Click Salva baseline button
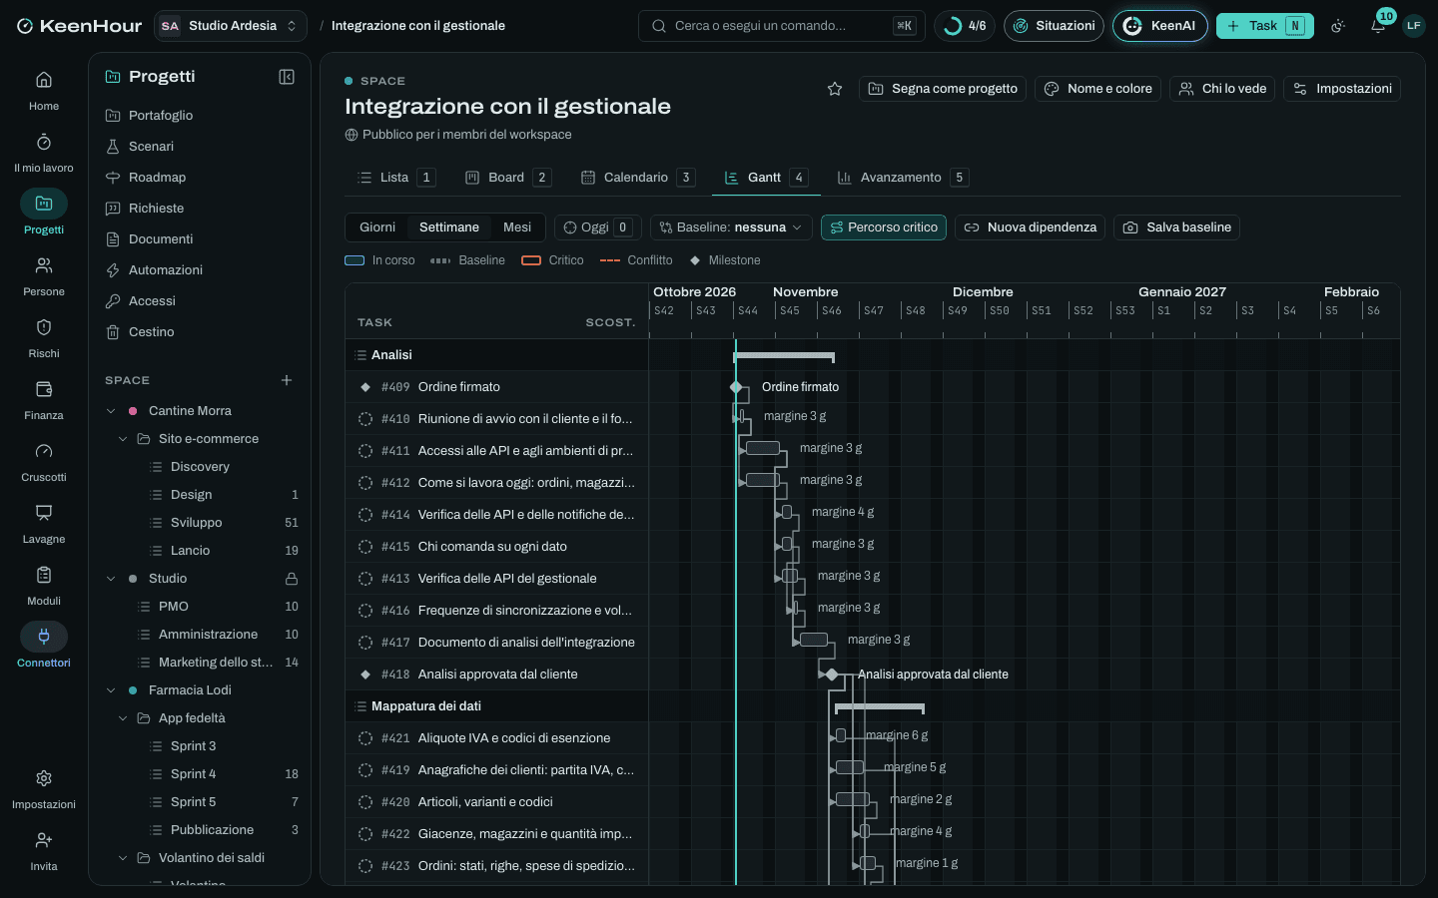The width and height of the screenshot is (1438, 898). tap(1177, 227)
